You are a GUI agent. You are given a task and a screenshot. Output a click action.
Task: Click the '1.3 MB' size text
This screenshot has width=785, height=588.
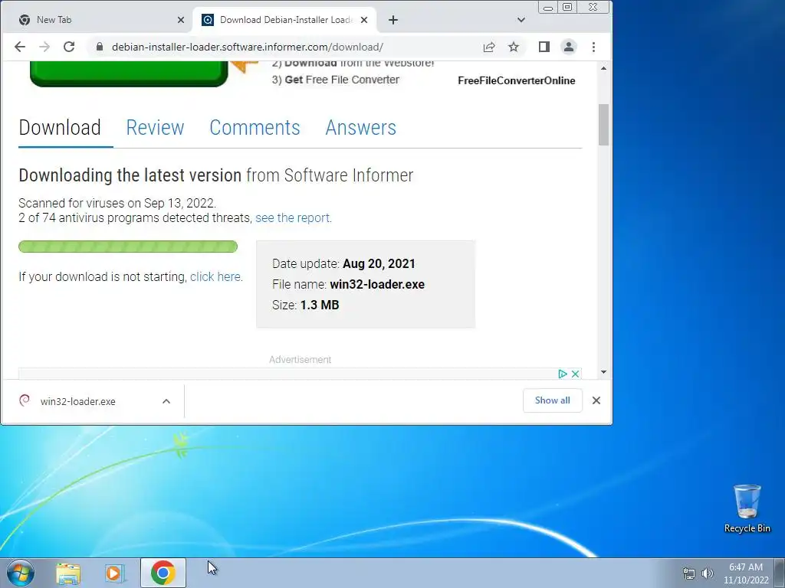pos(320,305)
